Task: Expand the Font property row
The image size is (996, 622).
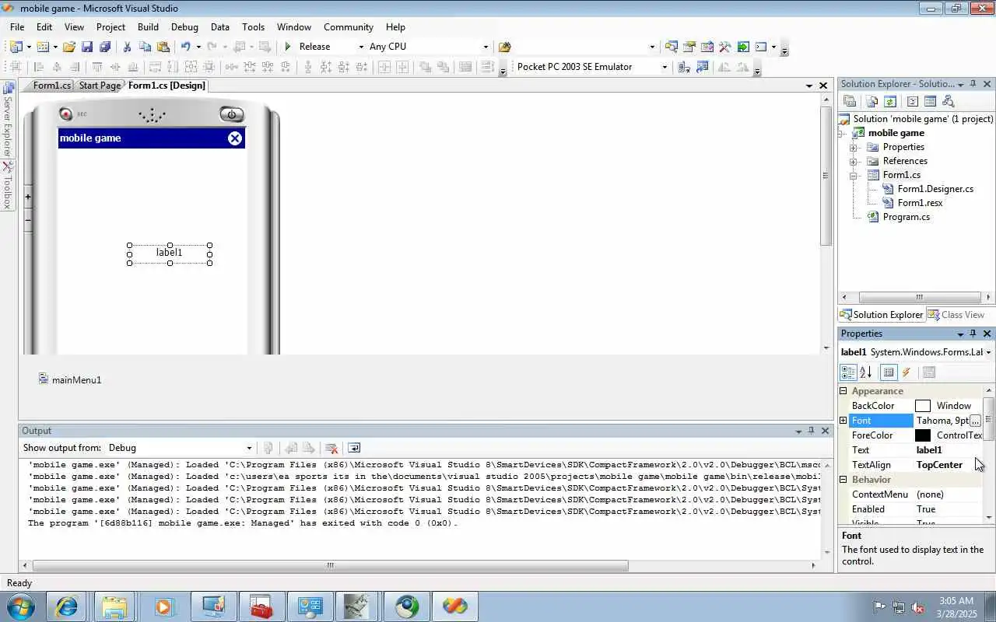Action: pos(843,421)
